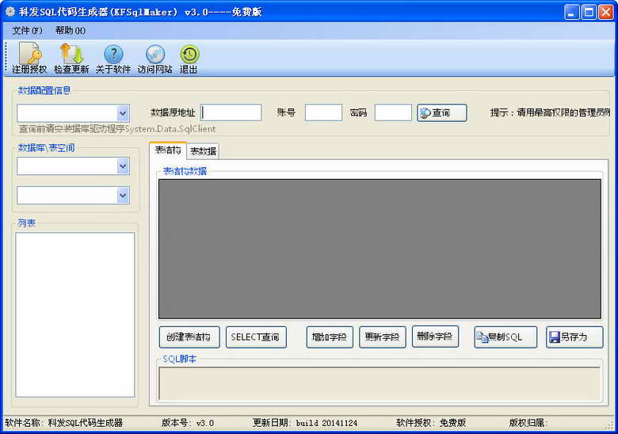
Task: Click the 复制SQL copy button
Action: point(505,337)
